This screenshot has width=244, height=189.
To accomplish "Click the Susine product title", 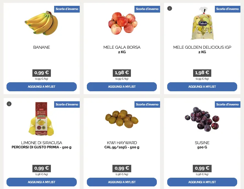I will tap(202, 143).
